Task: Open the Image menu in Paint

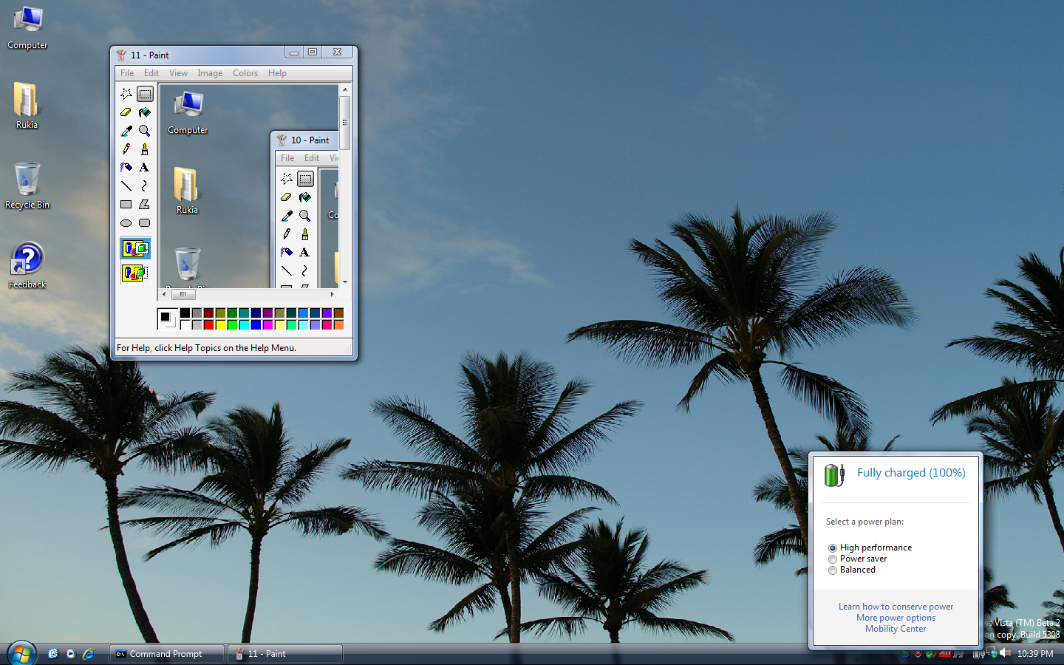Action: 210,73
